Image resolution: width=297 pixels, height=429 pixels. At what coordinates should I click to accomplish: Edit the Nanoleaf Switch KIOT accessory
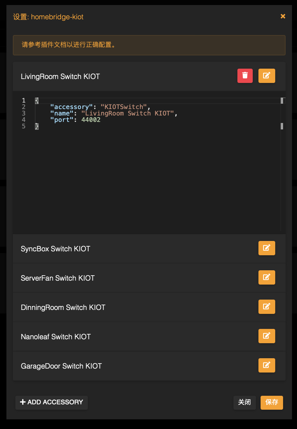(x=267, y=336)
